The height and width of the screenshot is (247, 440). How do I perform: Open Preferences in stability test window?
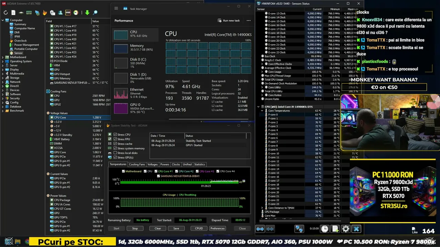click(218, 228)
